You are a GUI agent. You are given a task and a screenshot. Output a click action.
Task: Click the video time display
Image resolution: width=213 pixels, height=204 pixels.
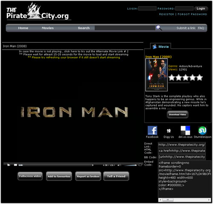[109, 165]
